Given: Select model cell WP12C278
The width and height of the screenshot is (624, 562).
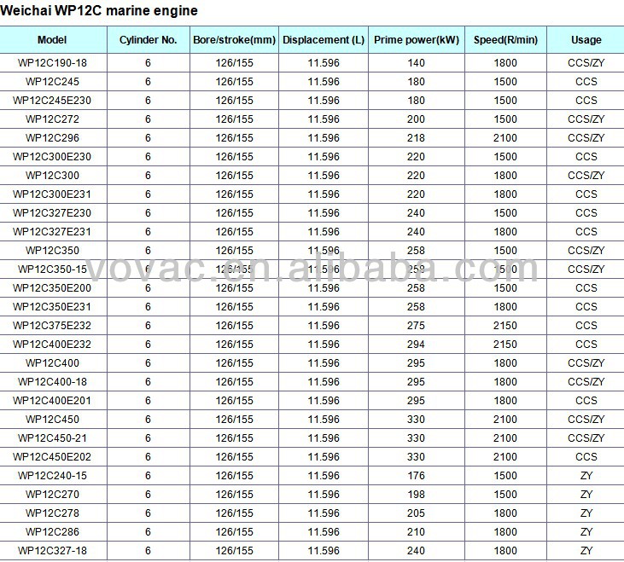Looking at the screenshot, I should click(52, 513).
